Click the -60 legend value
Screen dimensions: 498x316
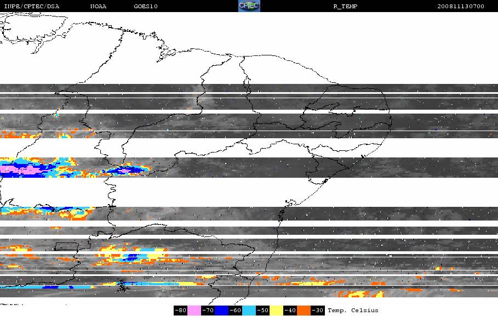tap(235, 311)
